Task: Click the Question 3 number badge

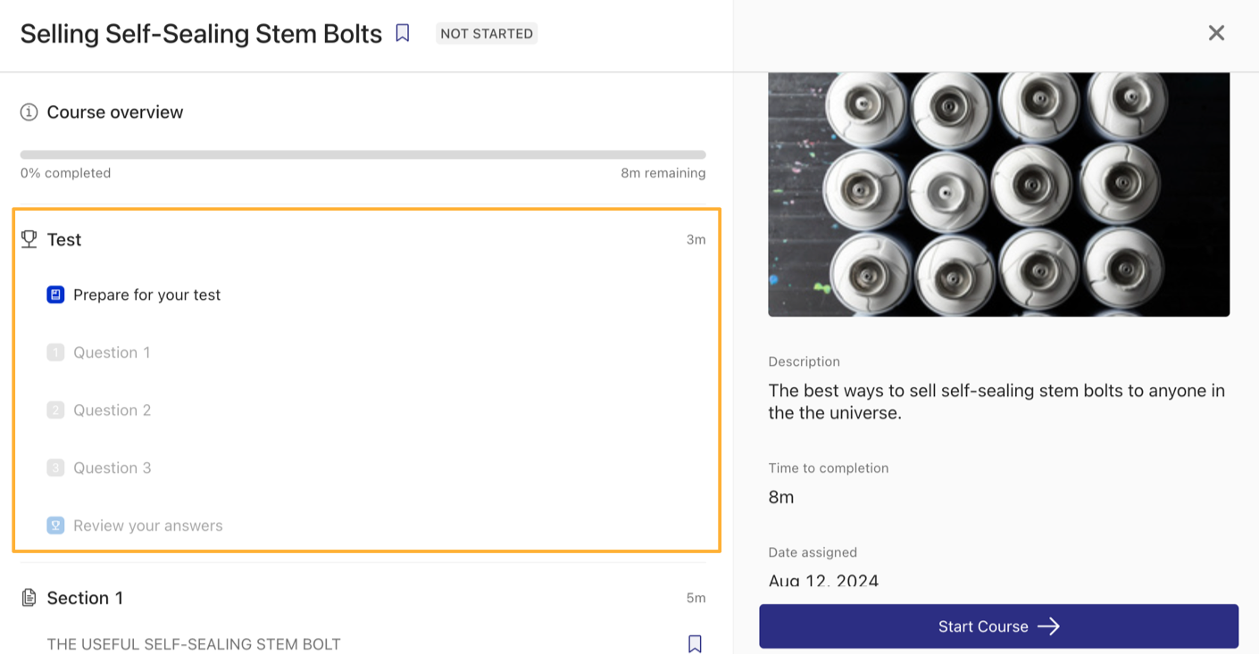Action: tap(55, 468)
